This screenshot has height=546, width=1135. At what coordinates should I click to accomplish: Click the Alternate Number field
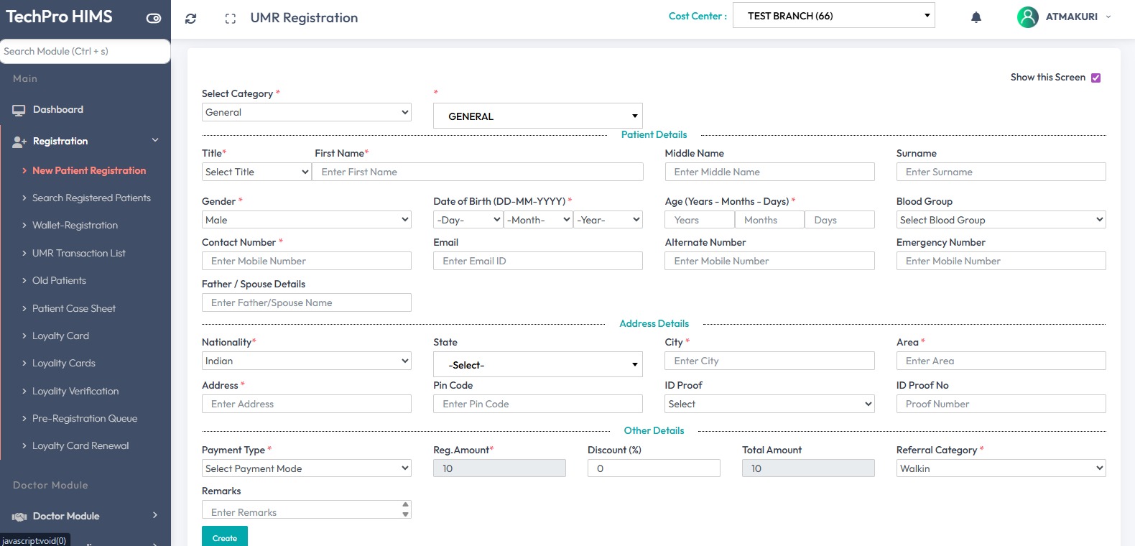pyautogui.click(x=769, y=261)
